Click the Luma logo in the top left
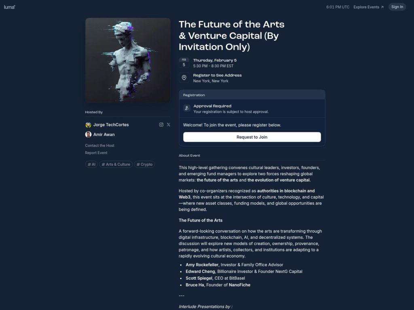The height and width of the screenshot is (310, 414). (x=9, y=7)
